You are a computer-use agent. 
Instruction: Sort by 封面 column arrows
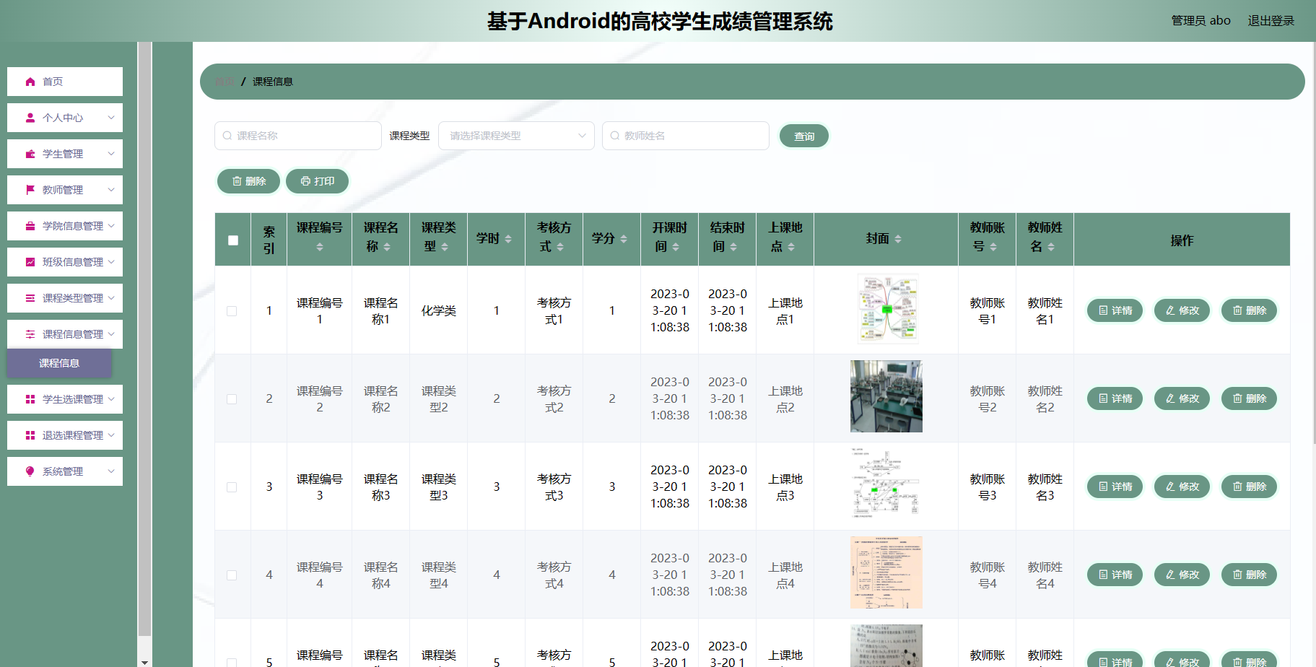pyautogui.click(x=898, y=239)
